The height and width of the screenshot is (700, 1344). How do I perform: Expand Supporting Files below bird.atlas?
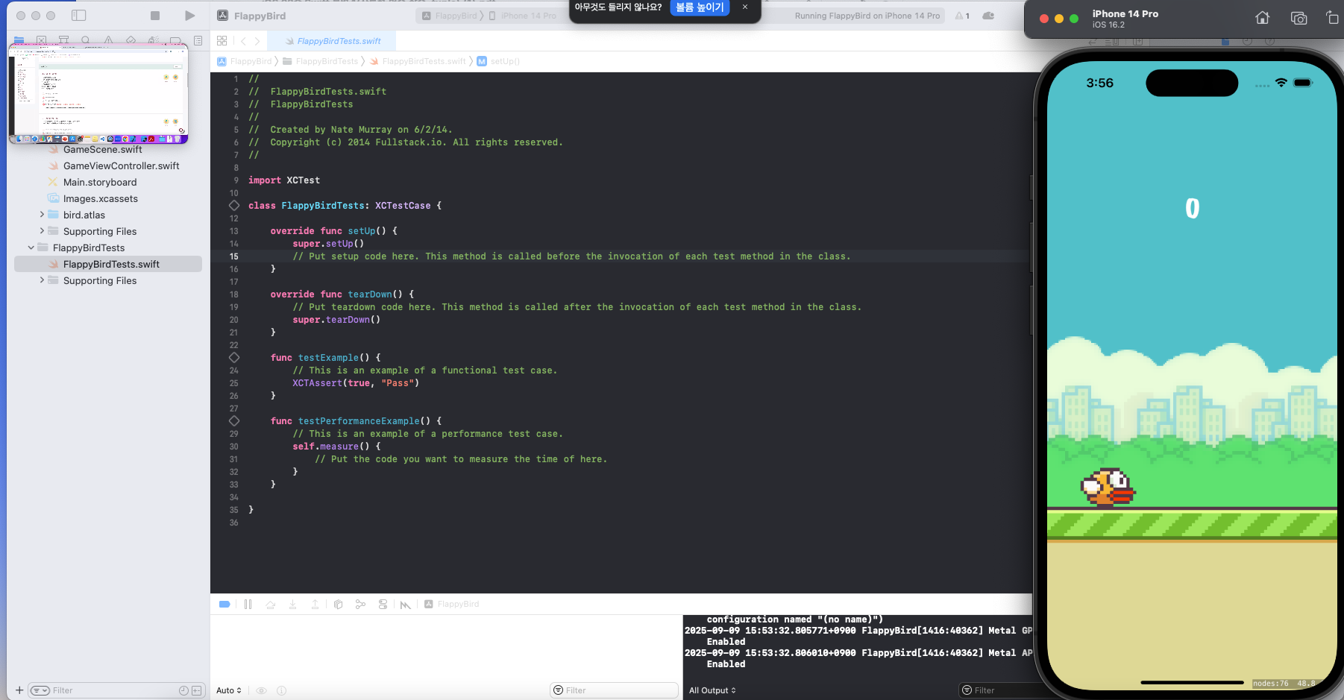42,231
